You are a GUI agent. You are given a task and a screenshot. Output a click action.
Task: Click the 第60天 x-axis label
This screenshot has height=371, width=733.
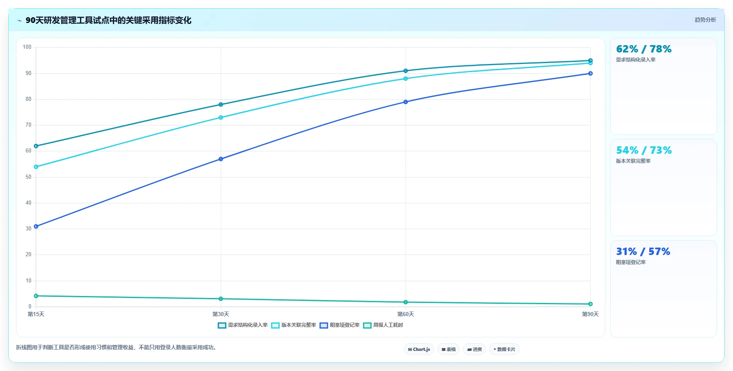coord(405,314)
